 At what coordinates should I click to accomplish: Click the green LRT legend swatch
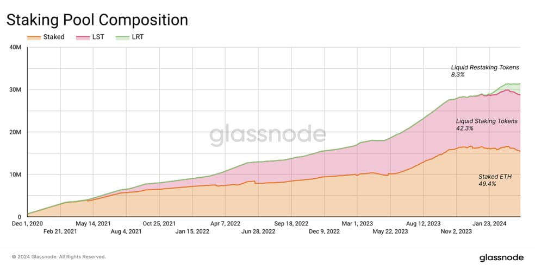122,37
